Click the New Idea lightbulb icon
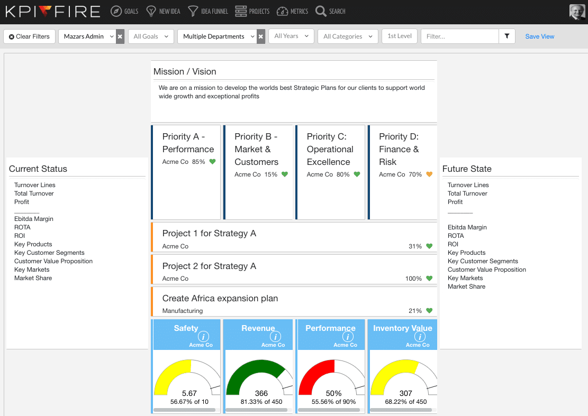The height and width of the screenshot is (416, 588). tap(151, 11)
